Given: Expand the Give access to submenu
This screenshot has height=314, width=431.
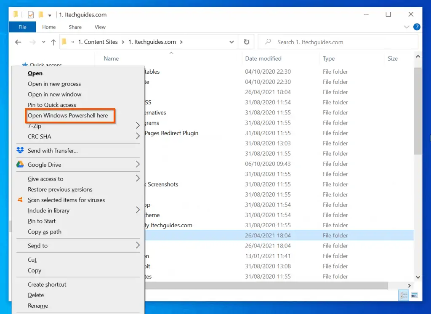Looking at the screenshot, I should [x=78, y=179].
